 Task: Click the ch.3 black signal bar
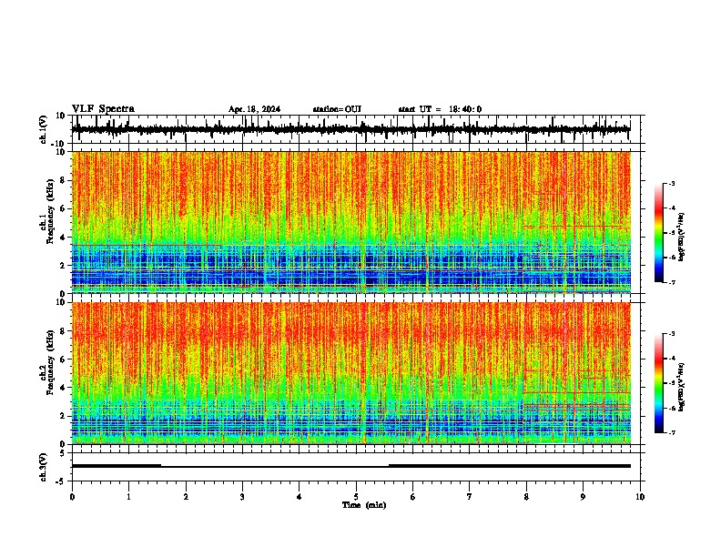(351, 466)
